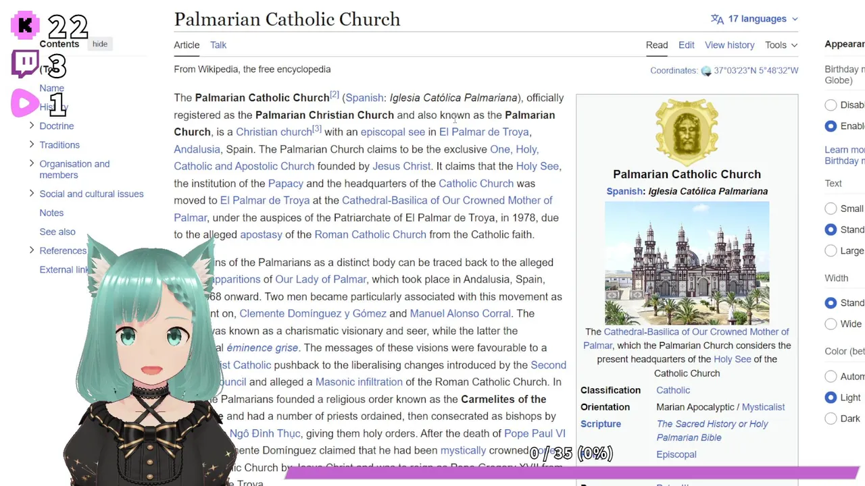Follow the Mysticalist link in infobox

pos(763,407)
